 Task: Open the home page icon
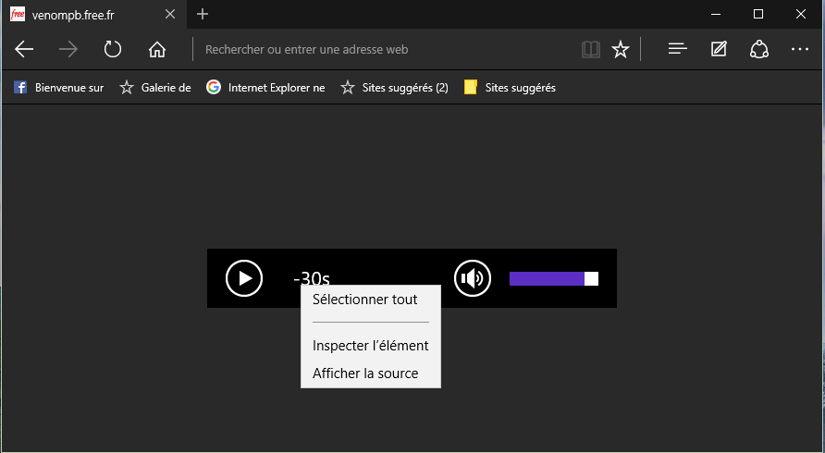(x=157, y=50)
